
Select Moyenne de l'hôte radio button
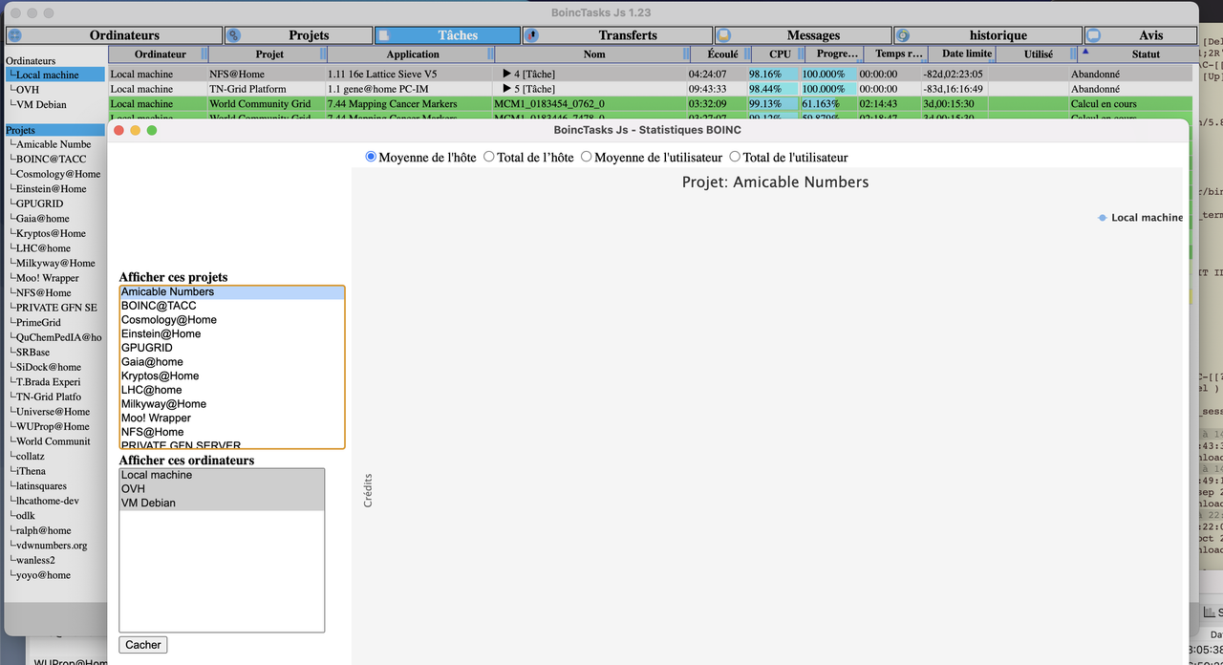point(372,157)
